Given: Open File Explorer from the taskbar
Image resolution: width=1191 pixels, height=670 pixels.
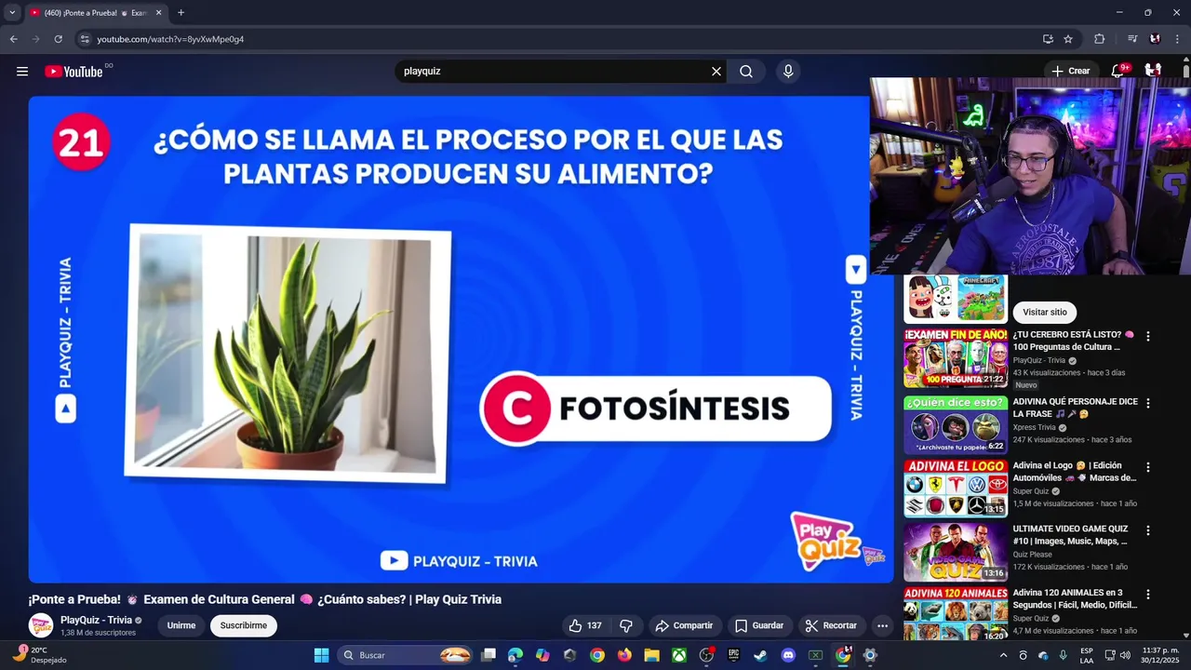Looking at the screenshot, I should [x=651, y=655].
